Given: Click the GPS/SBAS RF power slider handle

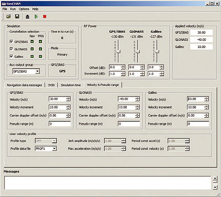Looking at the screenshot, I should pos(118,52).
